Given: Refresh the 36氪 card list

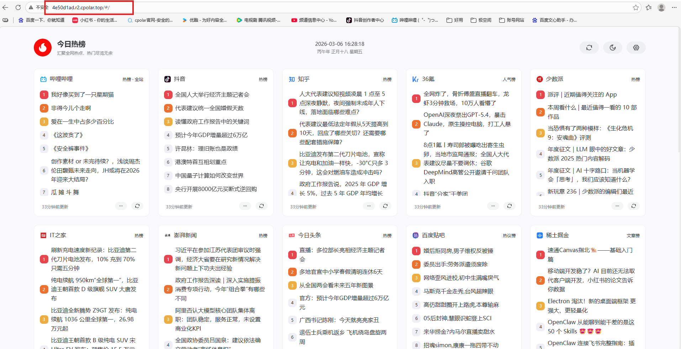Looking at the screenshot, I should pyautogui.click(x=509, y=206).
